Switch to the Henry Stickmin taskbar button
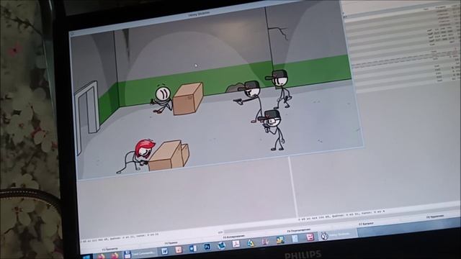Screen dimensions: 461x259 (x=337, y=235)
